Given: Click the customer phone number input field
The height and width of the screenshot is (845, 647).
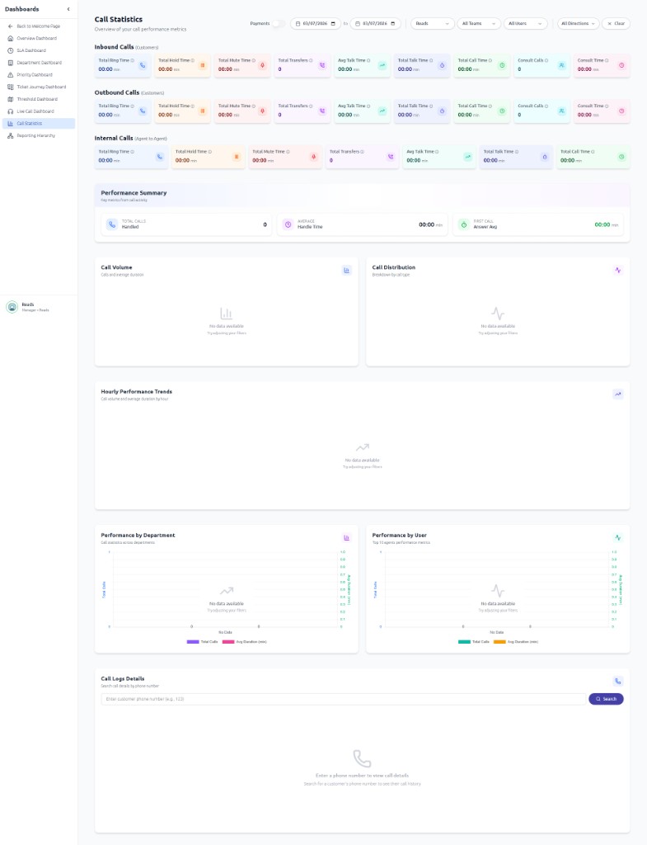Looking at the screenshot, I should click(342, 699).
